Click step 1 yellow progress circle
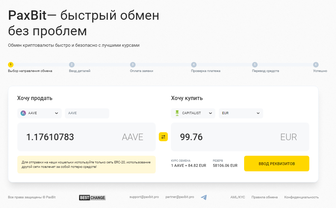The height and width of the screenshot is (208, 336). pyautogui.click(x=11, y=64)
